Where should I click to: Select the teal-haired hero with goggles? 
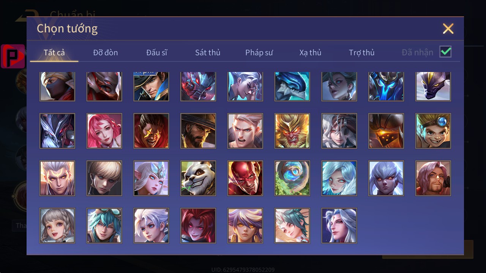(x=104, y=226)
